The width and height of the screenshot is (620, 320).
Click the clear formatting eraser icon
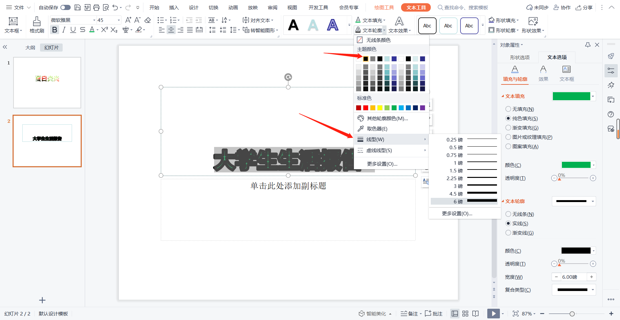pos(148,20)
